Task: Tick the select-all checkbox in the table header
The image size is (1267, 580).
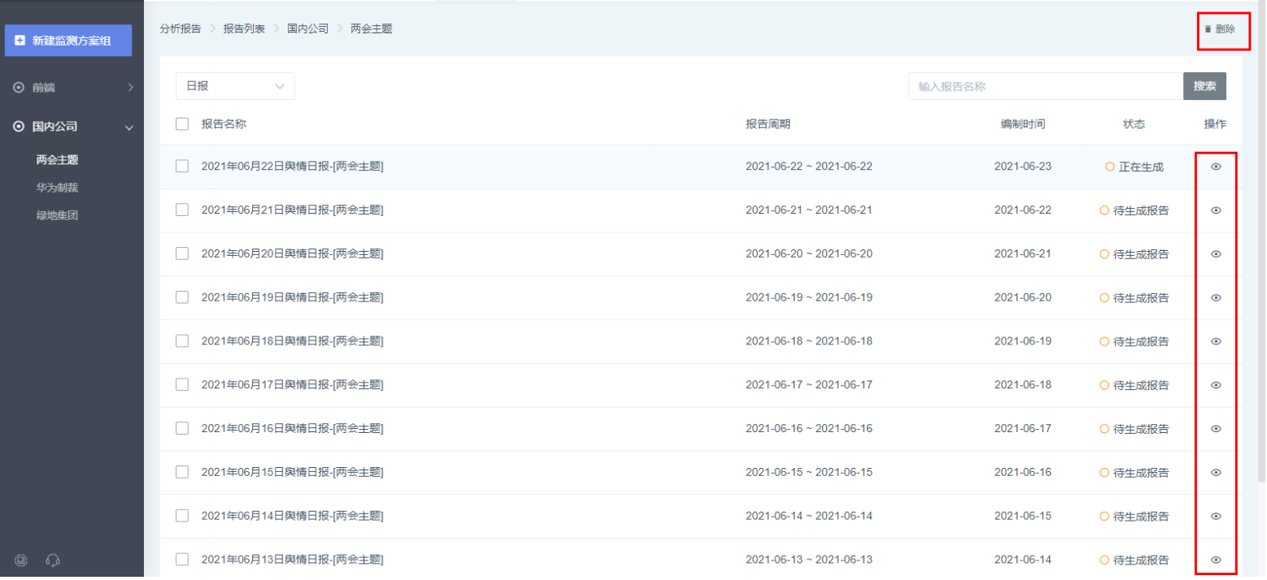Action: [x=182, y=124]
